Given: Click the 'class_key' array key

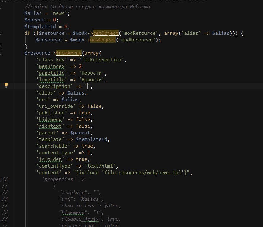Looking at the screenshot, I should coord(52,60).
